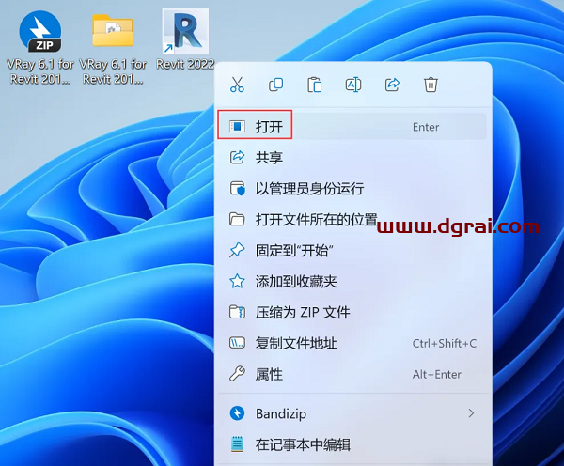Click the Copy icon in context menu
The height and width of the screenshot is (466, 564).
coord(276,85)
